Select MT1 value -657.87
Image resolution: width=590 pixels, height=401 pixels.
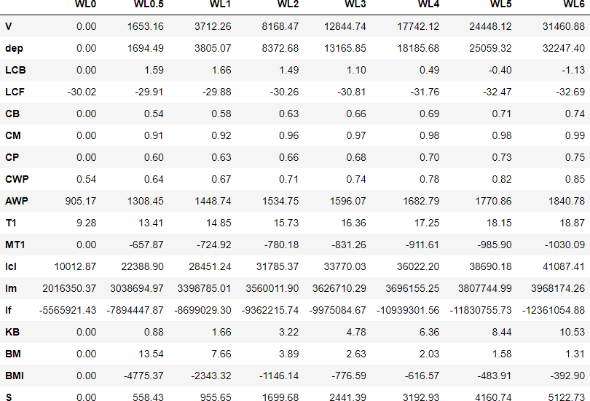tap(146, 245)
